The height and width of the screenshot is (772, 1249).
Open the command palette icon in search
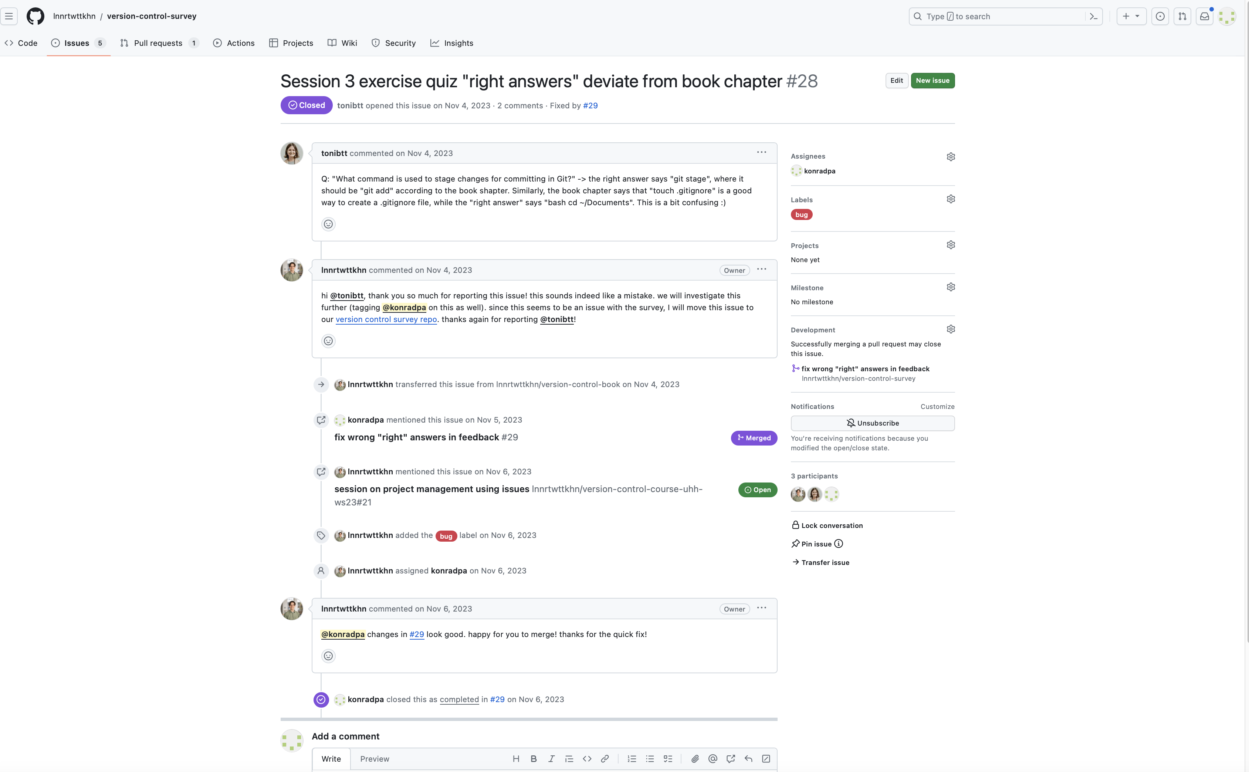coord(1093,16)
